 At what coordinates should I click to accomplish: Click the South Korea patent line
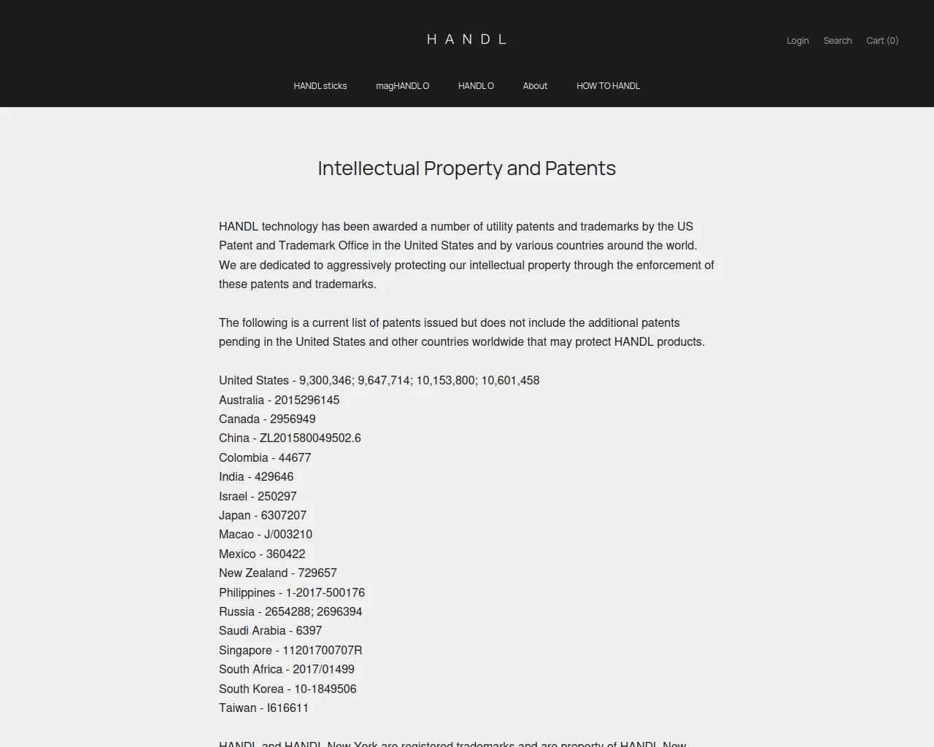click(287, 689)
